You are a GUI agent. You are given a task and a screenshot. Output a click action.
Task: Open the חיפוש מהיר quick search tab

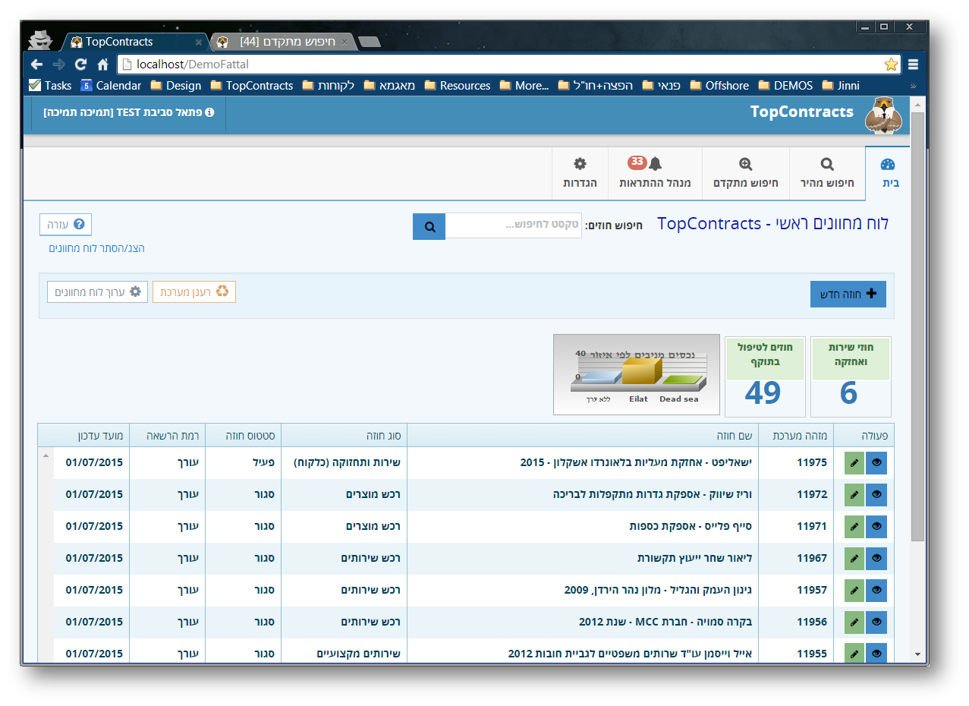point(827,173)
